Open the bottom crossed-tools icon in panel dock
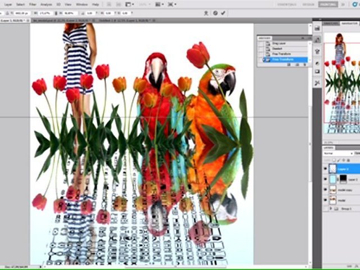Viewport: 360px width, 270px height. pyautogui.click(x=317, y=83)
